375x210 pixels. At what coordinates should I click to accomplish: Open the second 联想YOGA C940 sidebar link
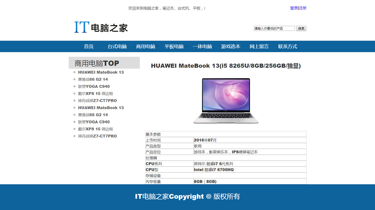click(x=94, y=122)
